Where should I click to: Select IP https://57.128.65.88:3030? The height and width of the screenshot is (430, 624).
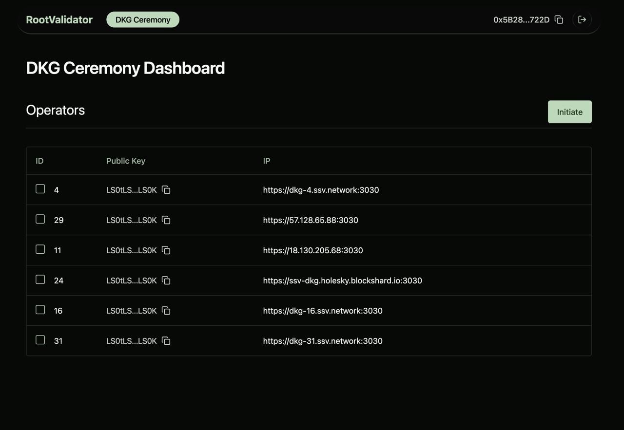[x=311, y=220]
